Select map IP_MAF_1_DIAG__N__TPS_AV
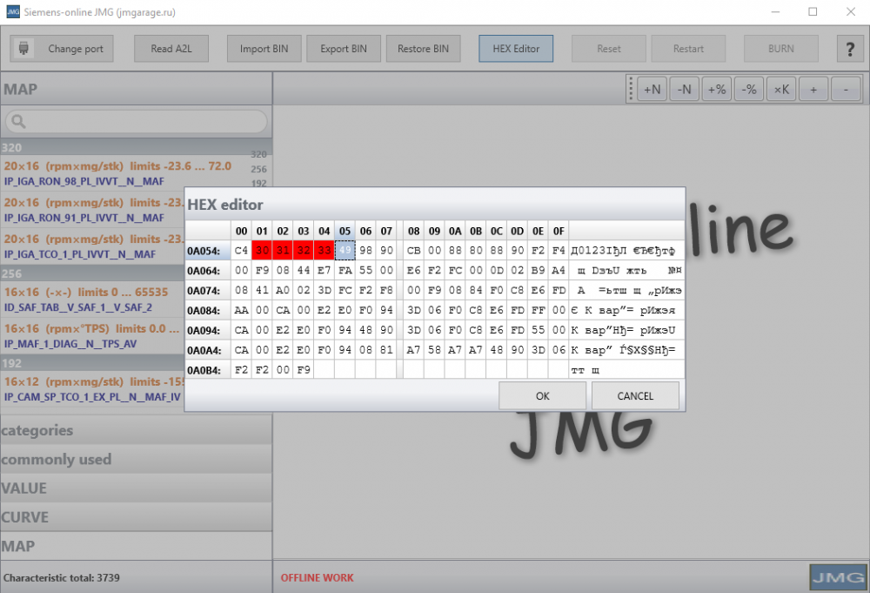Screen dimensions: 870x593 coord(70,344)
